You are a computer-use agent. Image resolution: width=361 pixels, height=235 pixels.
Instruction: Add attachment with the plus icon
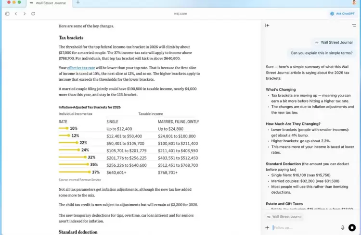[267, 227]
